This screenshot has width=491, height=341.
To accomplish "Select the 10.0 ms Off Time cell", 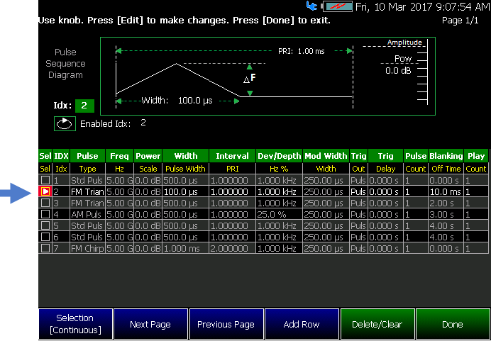I will point(446,192).
